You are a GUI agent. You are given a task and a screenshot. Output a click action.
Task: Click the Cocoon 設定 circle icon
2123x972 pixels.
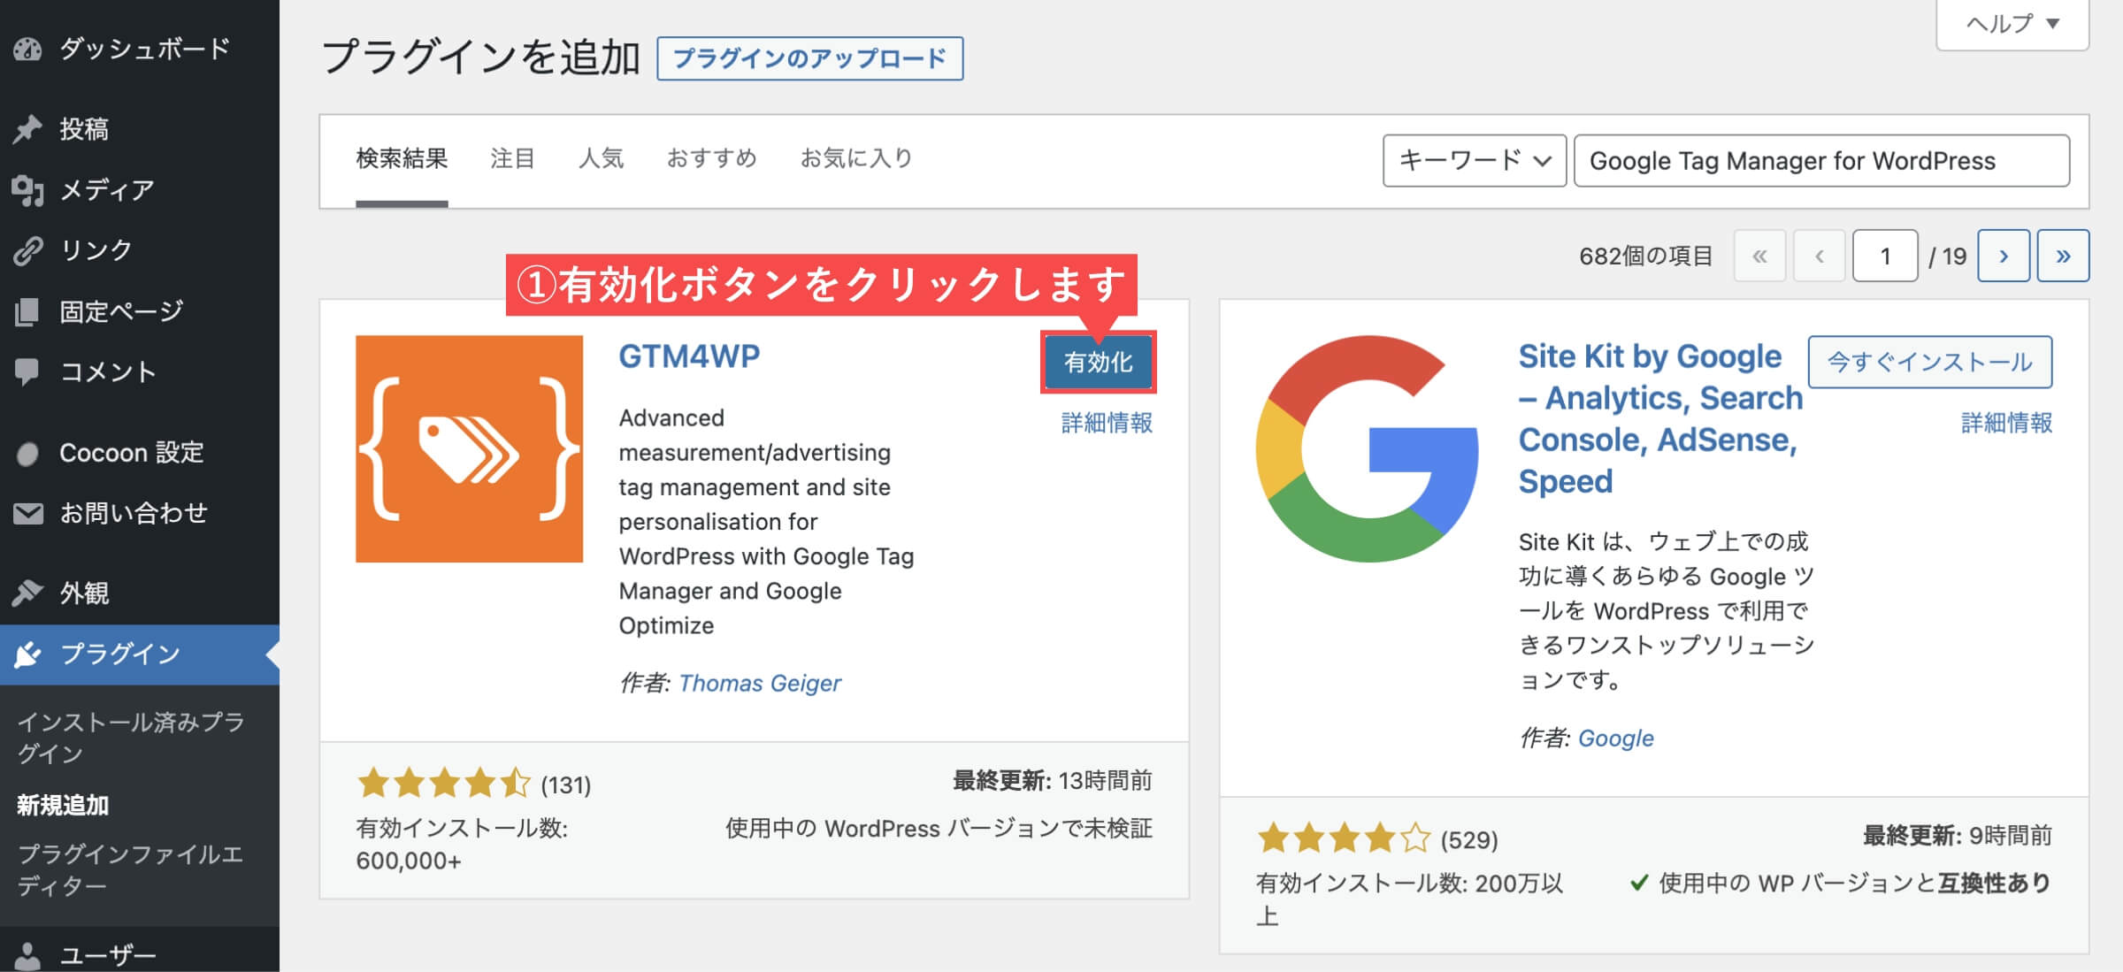click(27, 454)
